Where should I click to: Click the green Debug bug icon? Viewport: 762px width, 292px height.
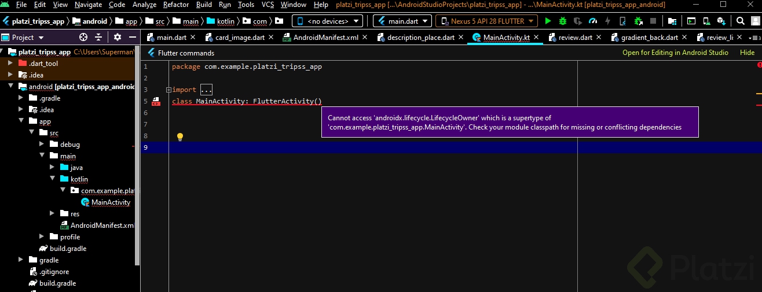coord(562,21)
